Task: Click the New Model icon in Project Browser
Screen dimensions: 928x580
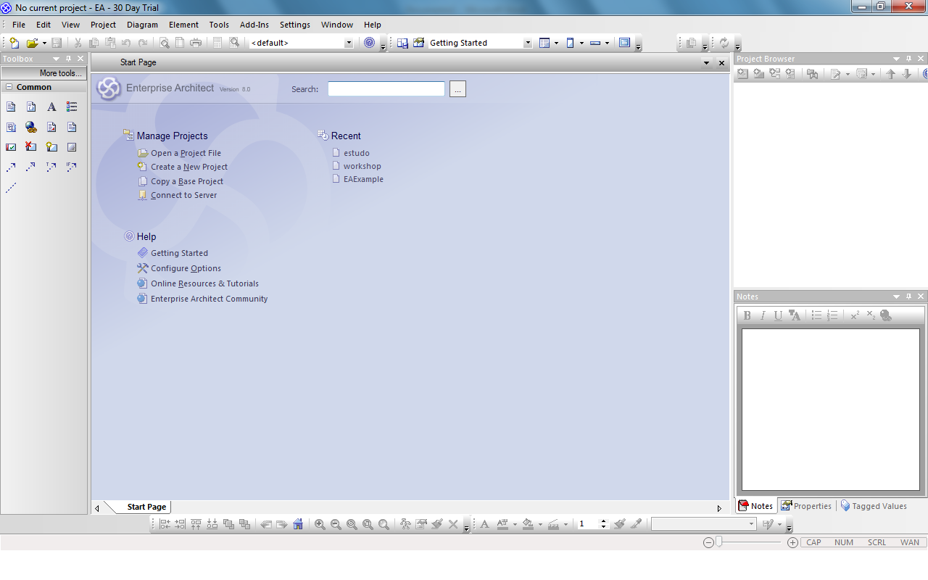Action: pyautogui.click(x=743, y=74)
